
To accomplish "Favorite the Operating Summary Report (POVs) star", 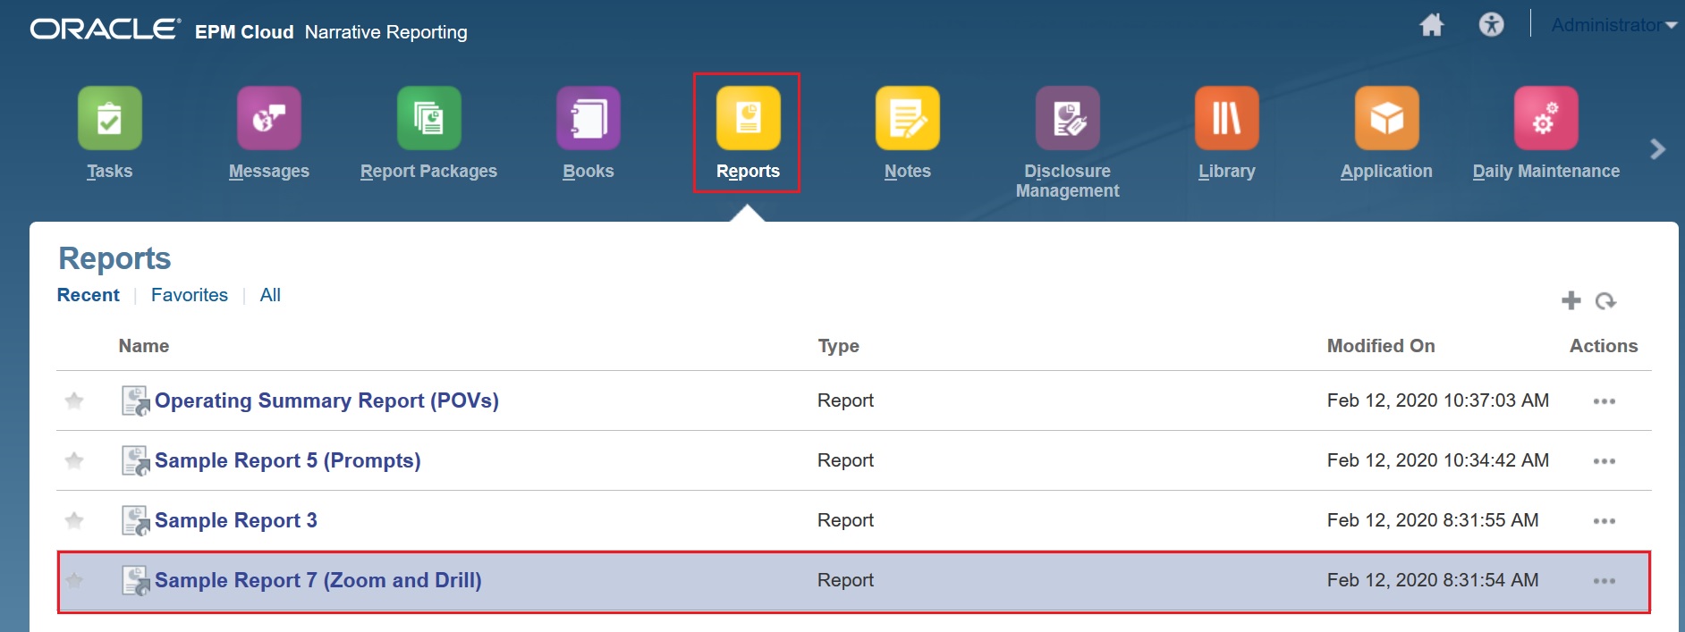I will point(74,400).
